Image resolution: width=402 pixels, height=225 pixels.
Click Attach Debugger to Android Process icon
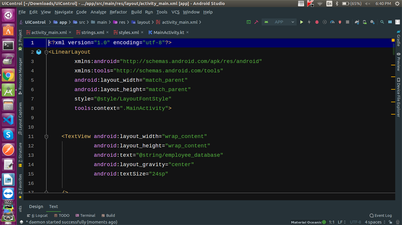point(340,22)
